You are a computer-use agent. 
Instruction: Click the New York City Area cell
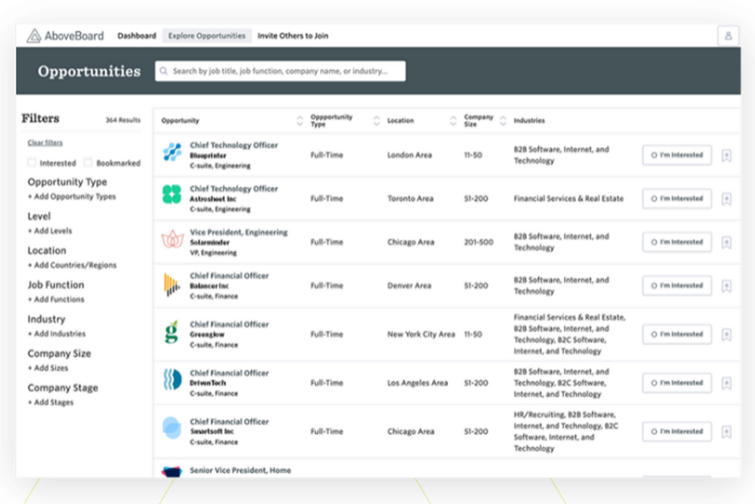pos(421,334)
